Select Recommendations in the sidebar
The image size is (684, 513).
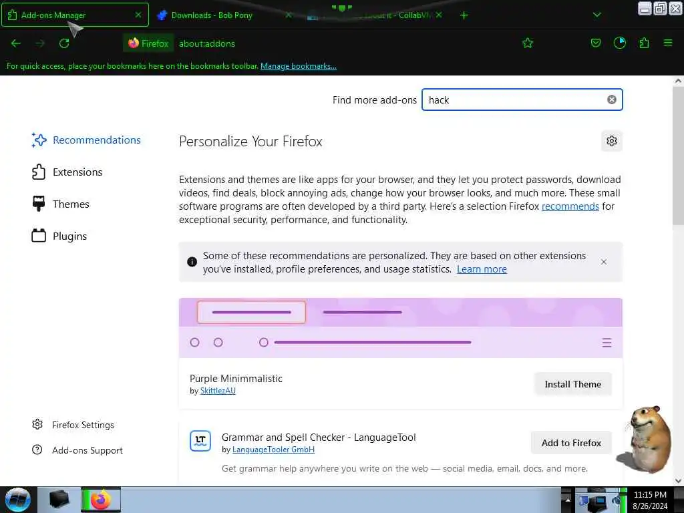[86, 140]
